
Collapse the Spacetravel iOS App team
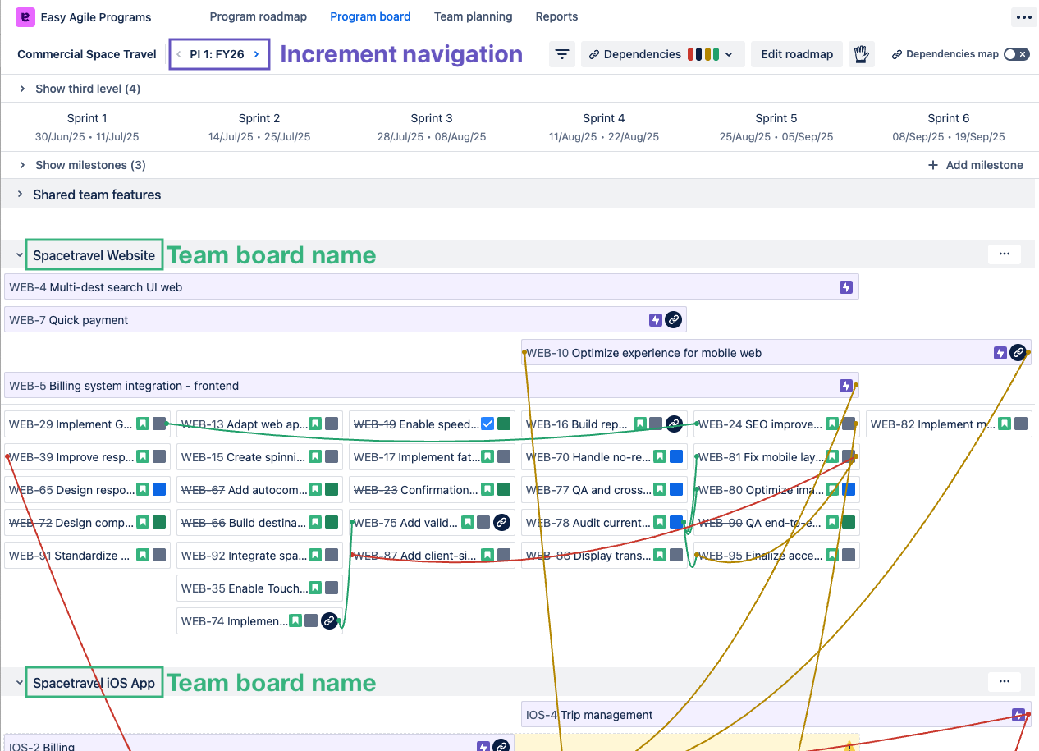[x=20, y=683]
